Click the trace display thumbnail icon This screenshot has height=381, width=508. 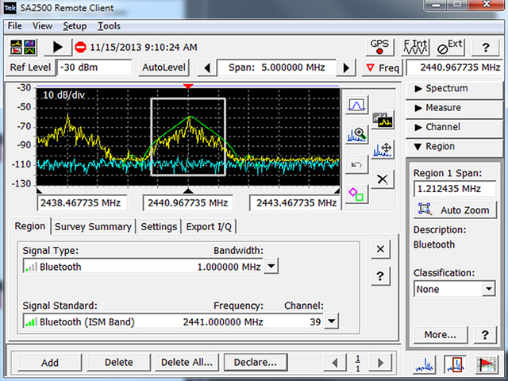pos(383,120)
